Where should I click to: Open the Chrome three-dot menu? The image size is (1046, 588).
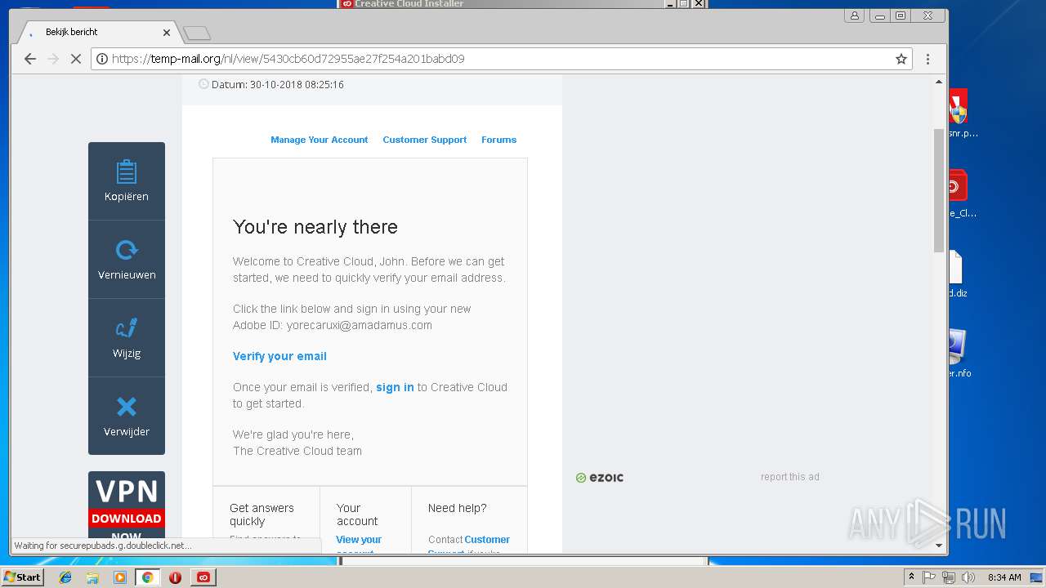click(928, 59)
